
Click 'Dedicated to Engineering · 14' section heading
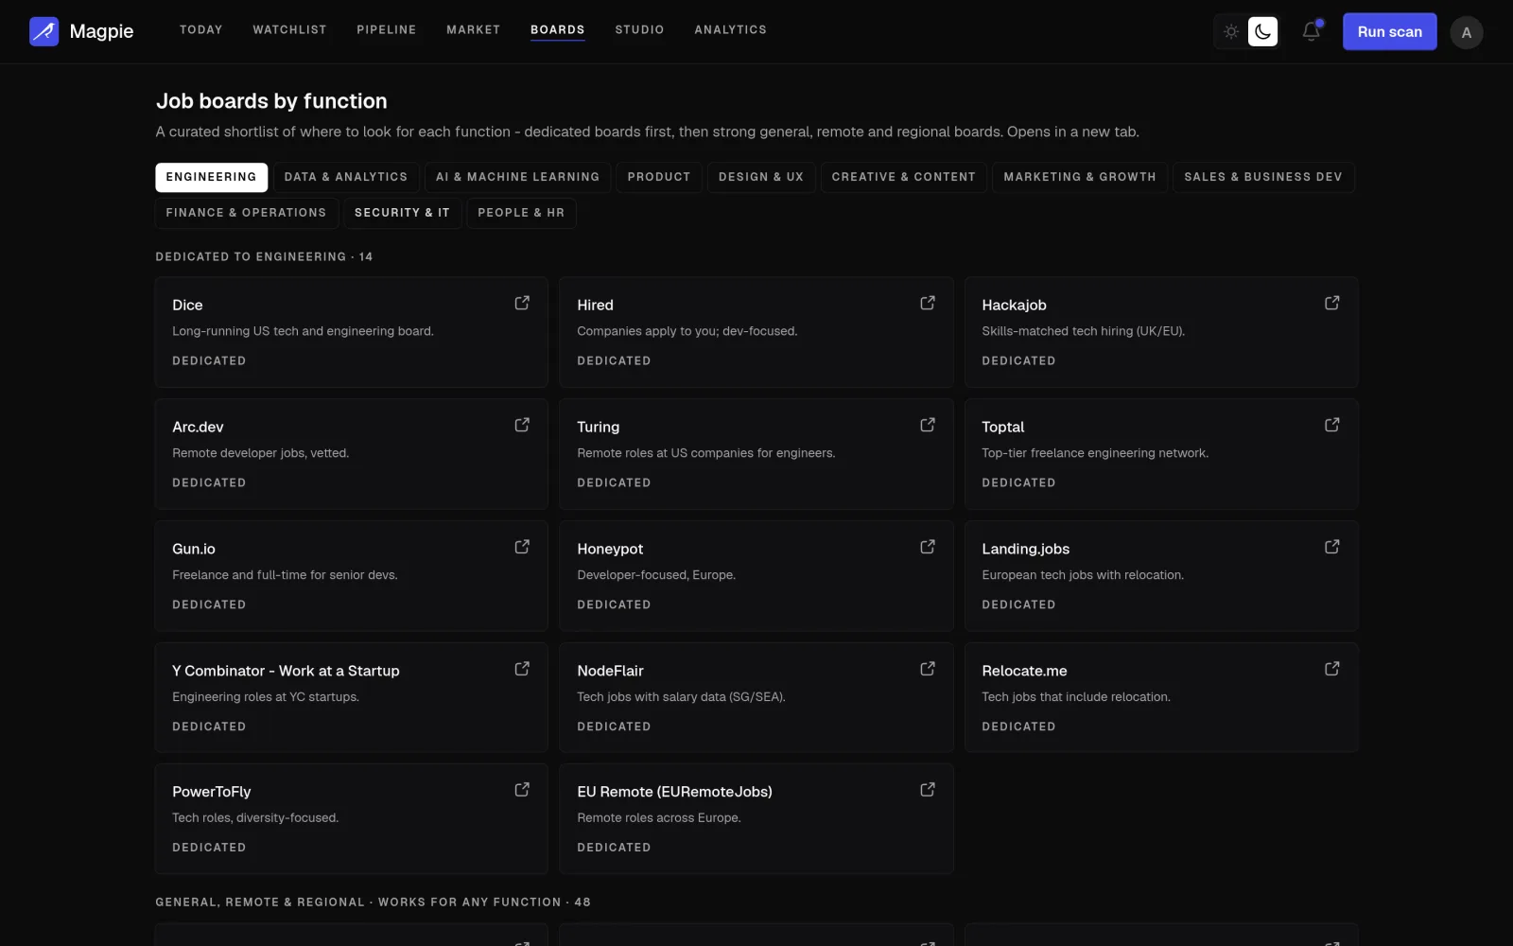coord(264,256)
